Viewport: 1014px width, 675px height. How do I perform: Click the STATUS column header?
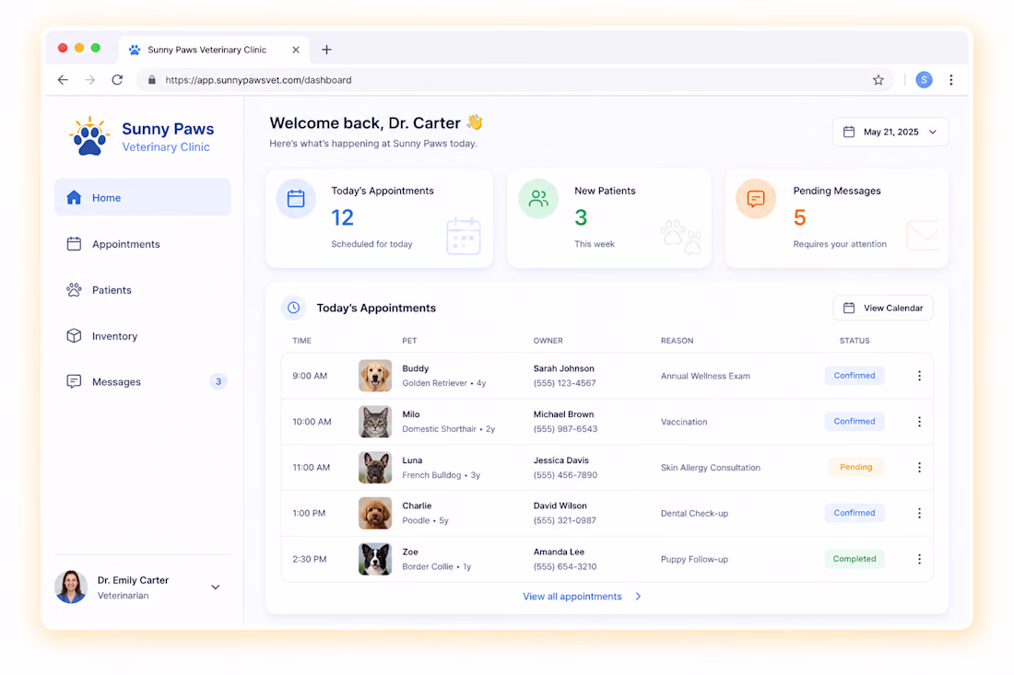pyautogui.click(x=855, y=341)
